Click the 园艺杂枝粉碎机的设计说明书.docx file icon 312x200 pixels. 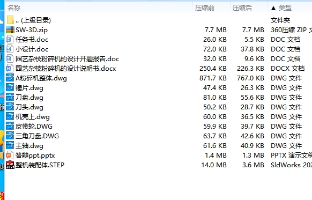point(10,69)
